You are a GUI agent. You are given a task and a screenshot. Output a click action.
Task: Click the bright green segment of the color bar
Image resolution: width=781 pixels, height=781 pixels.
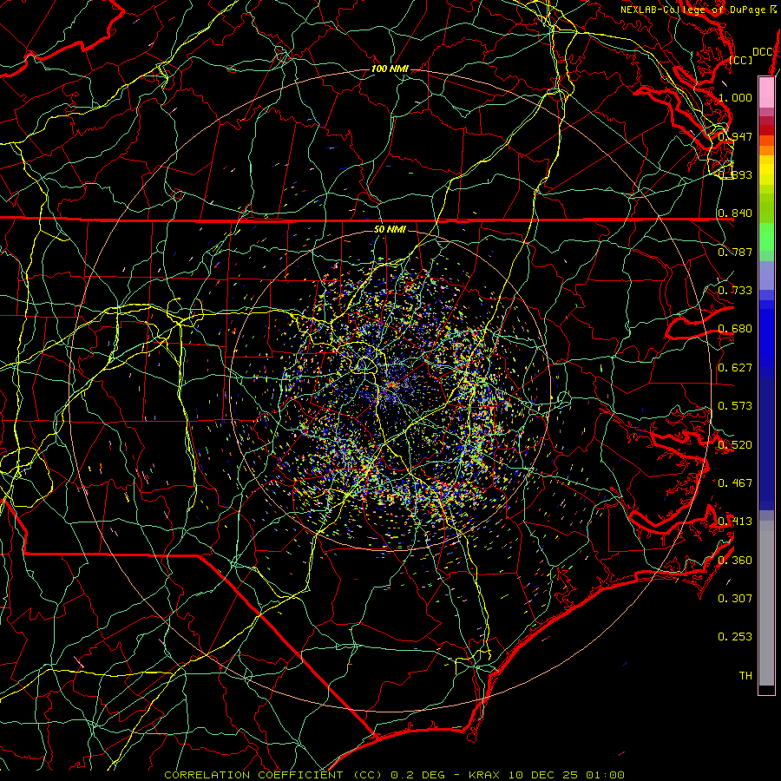(x=766, y=237)
